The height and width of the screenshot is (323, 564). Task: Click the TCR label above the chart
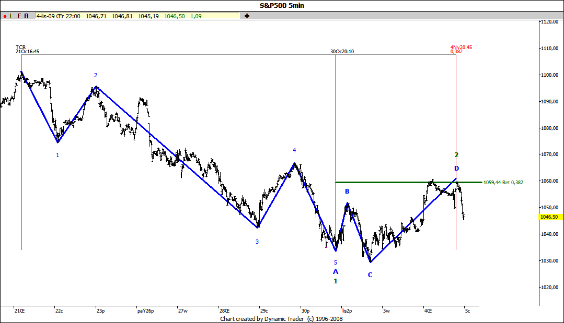20,47
